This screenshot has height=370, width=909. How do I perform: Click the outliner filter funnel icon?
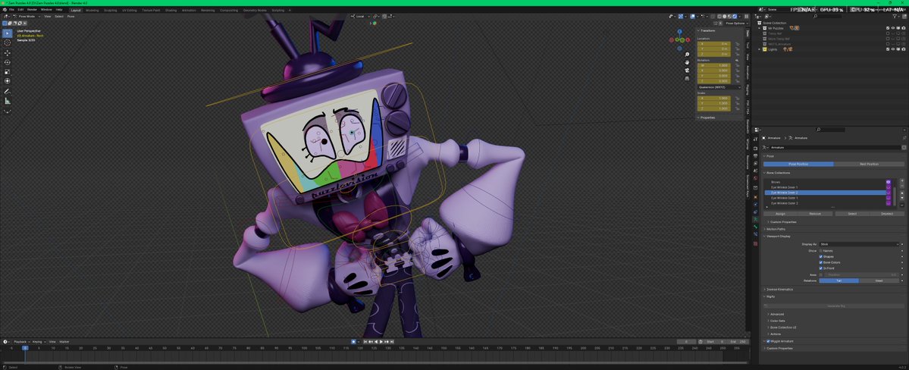coord(895,16)
